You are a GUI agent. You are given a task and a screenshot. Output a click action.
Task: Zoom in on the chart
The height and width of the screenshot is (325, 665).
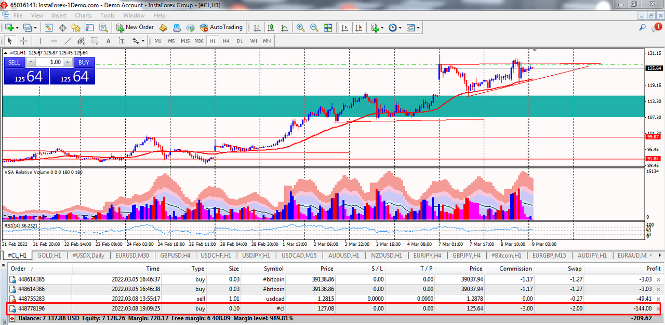[301, 27]
